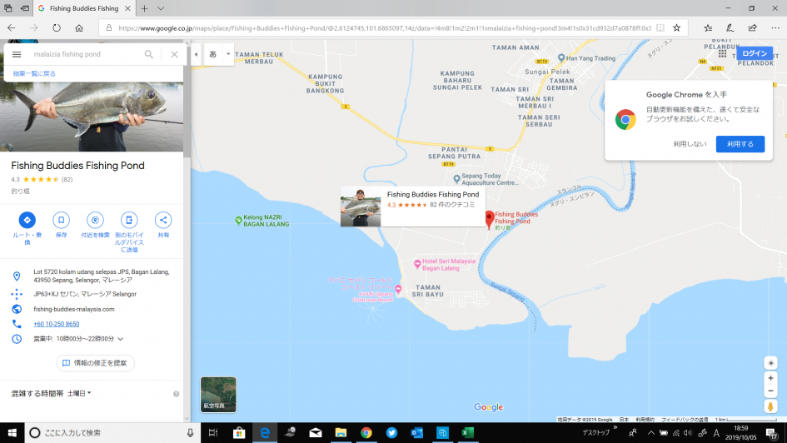Switch to satellite imagery thumbnail
Viewport: 787px width, 443px height.
pyautogui.click(x=218, y=395)
